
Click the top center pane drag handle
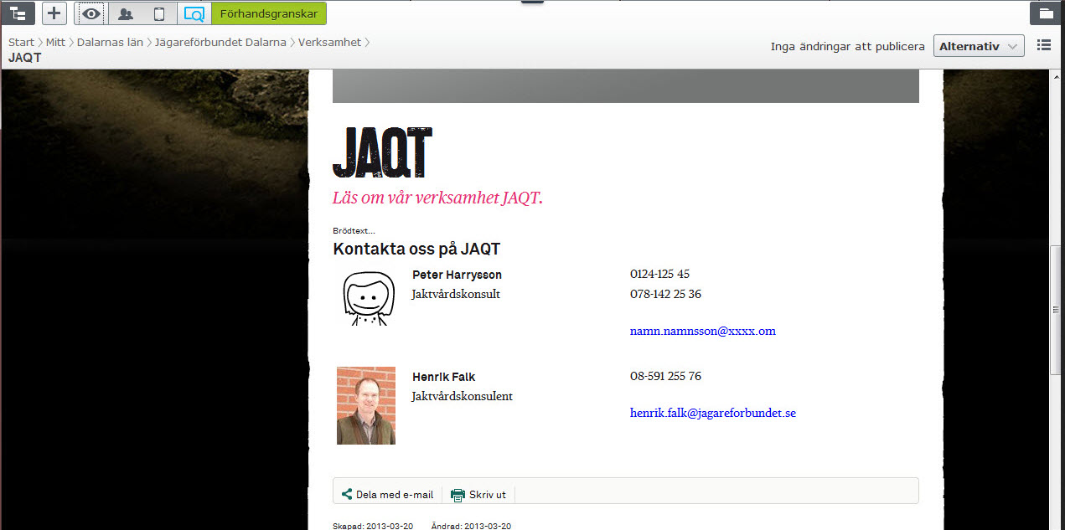point(532,2)
